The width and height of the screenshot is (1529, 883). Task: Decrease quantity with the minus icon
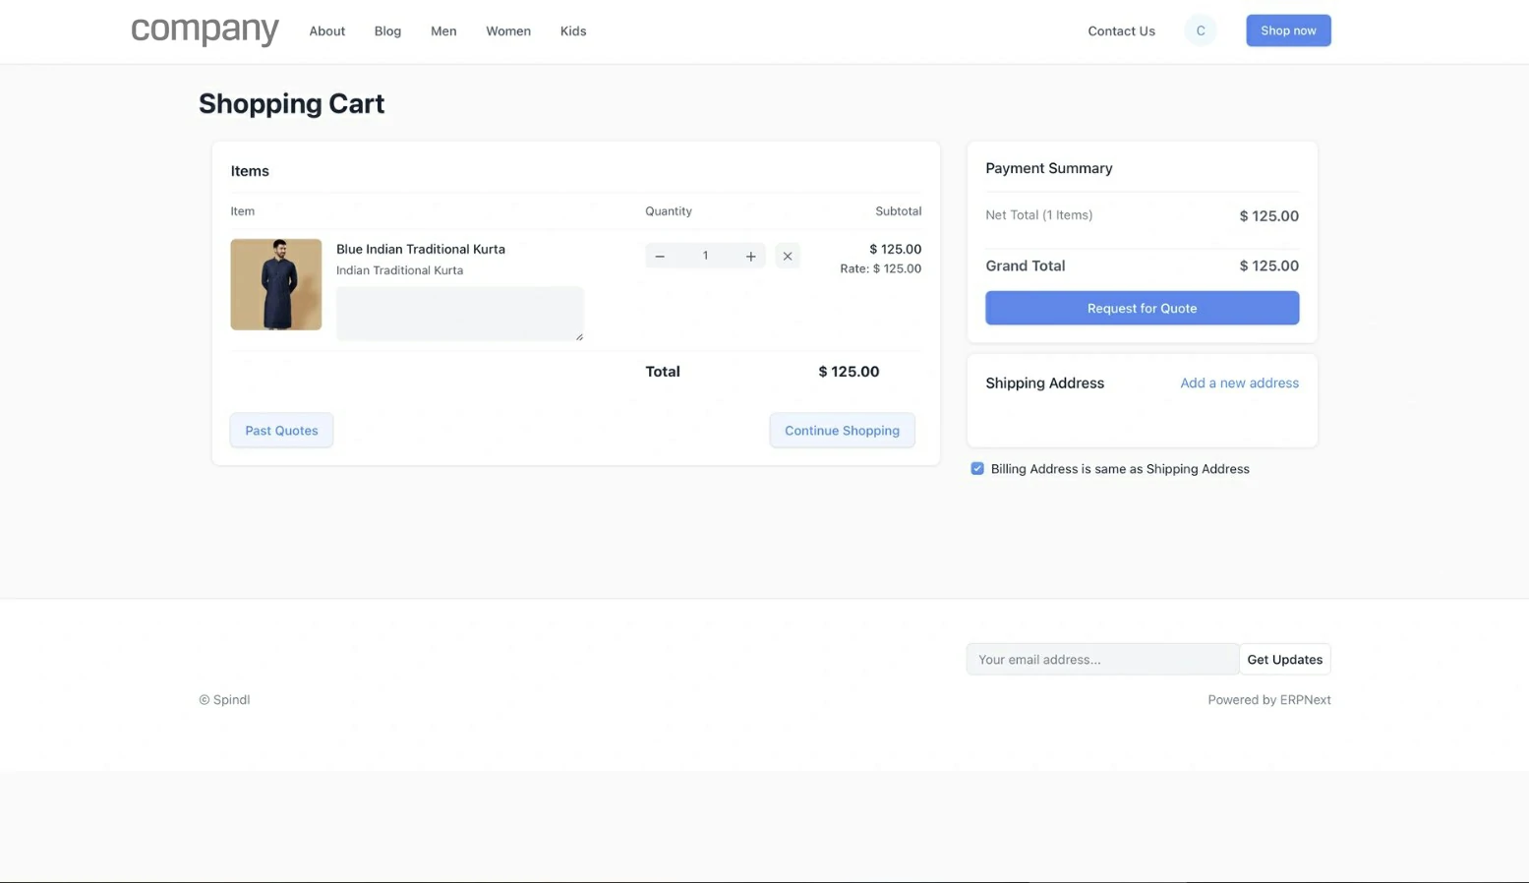coord(660,257)
